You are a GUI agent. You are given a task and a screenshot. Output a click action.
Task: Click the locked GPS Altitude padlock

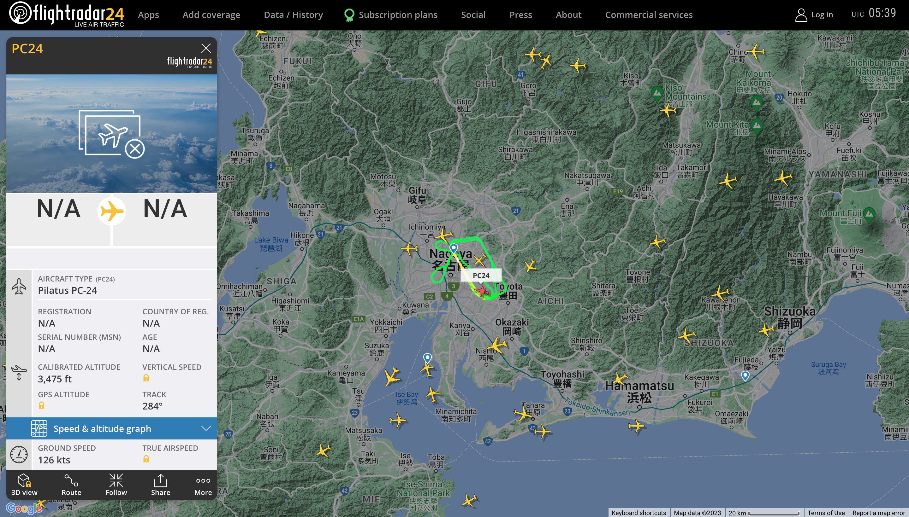pos(42,405)
